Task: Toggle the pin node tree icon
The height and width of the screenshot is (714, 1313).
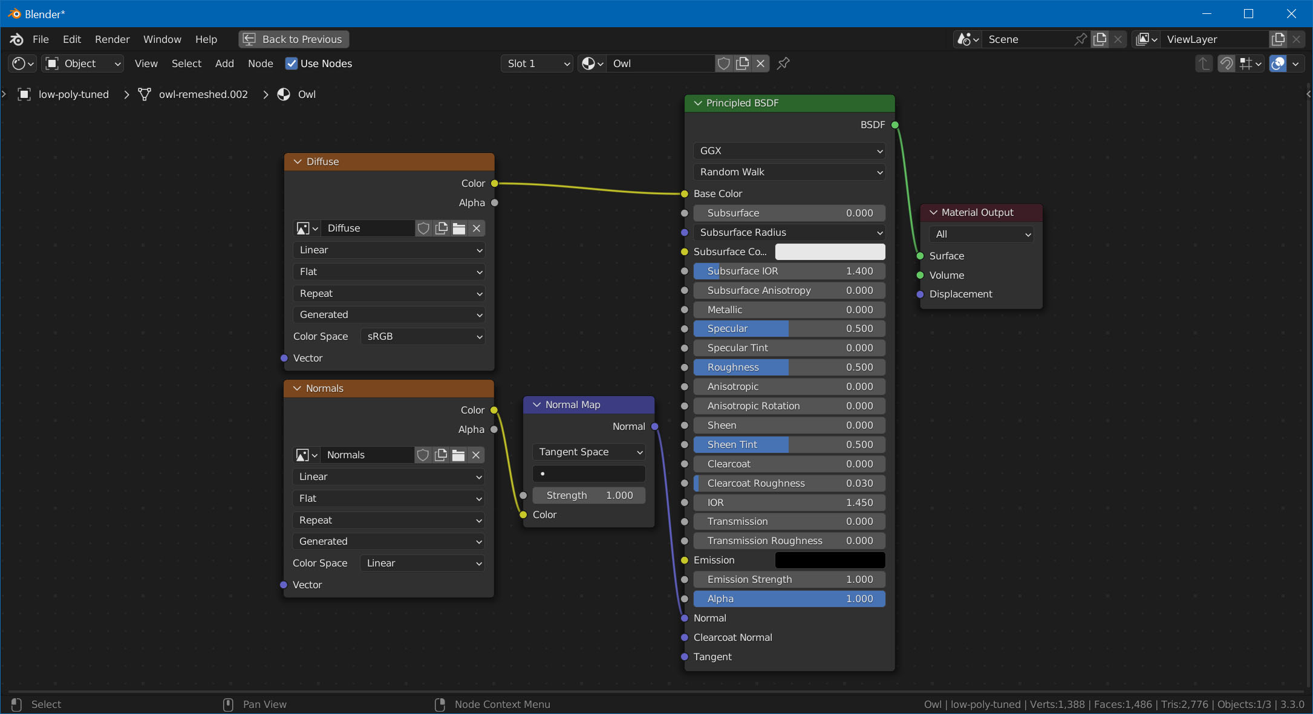Action: [x=784, y=63]
